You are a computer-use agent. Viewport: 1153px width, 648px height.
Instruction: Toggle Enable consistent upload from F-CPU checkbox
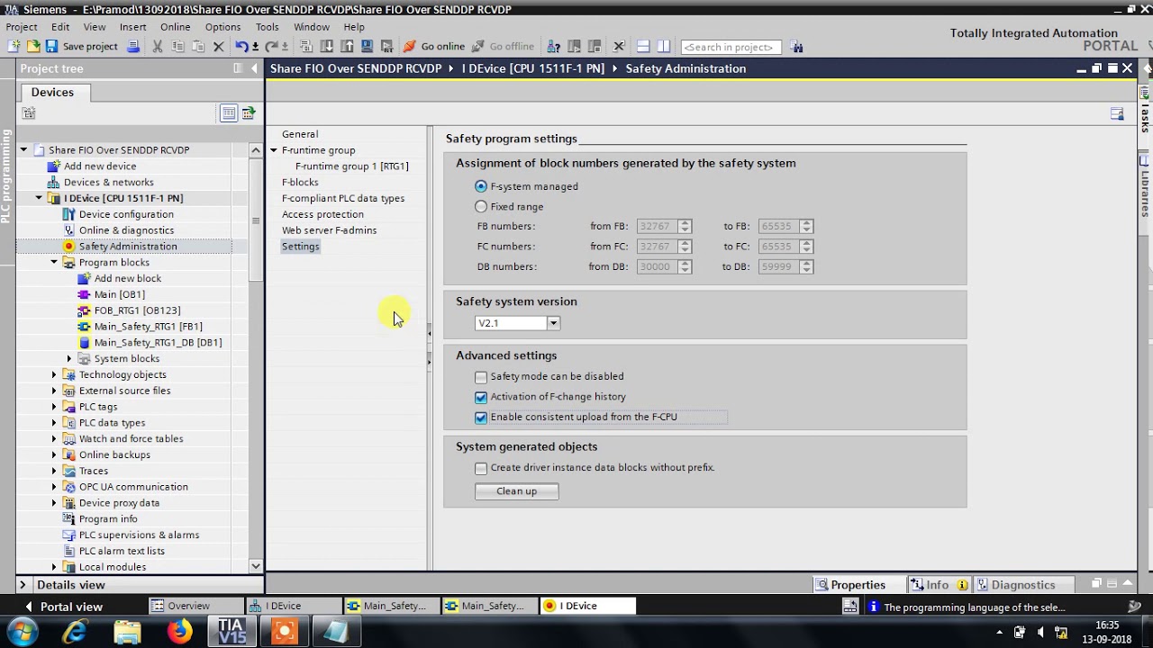point(481,418)
